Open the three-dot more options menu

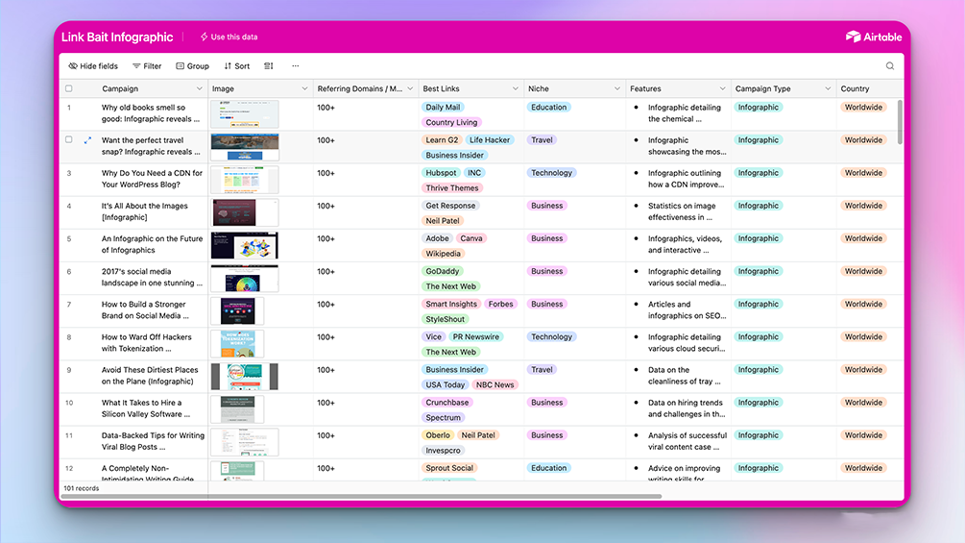pyautogui.click(x=296, y=66)
